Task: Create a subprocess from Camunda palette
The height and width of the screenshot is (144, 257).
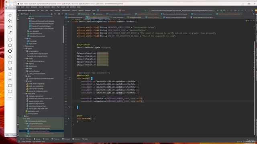Action: click(10, 68)
